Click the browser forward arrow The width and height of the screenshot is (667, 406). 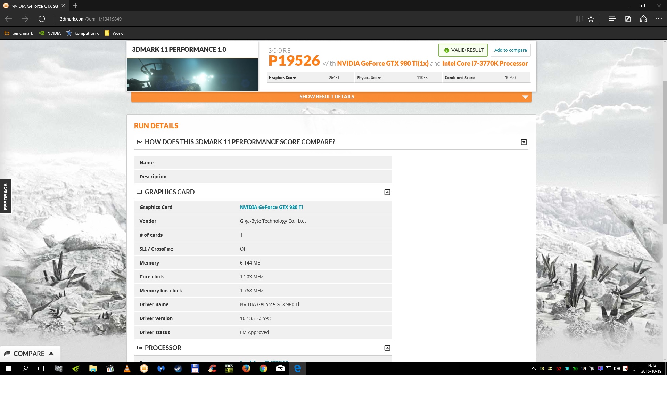[25, 19]
